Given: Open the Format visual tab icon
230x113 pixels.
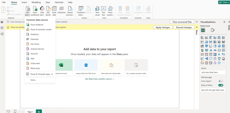Looking at the screenshot, I should [213, 30].
